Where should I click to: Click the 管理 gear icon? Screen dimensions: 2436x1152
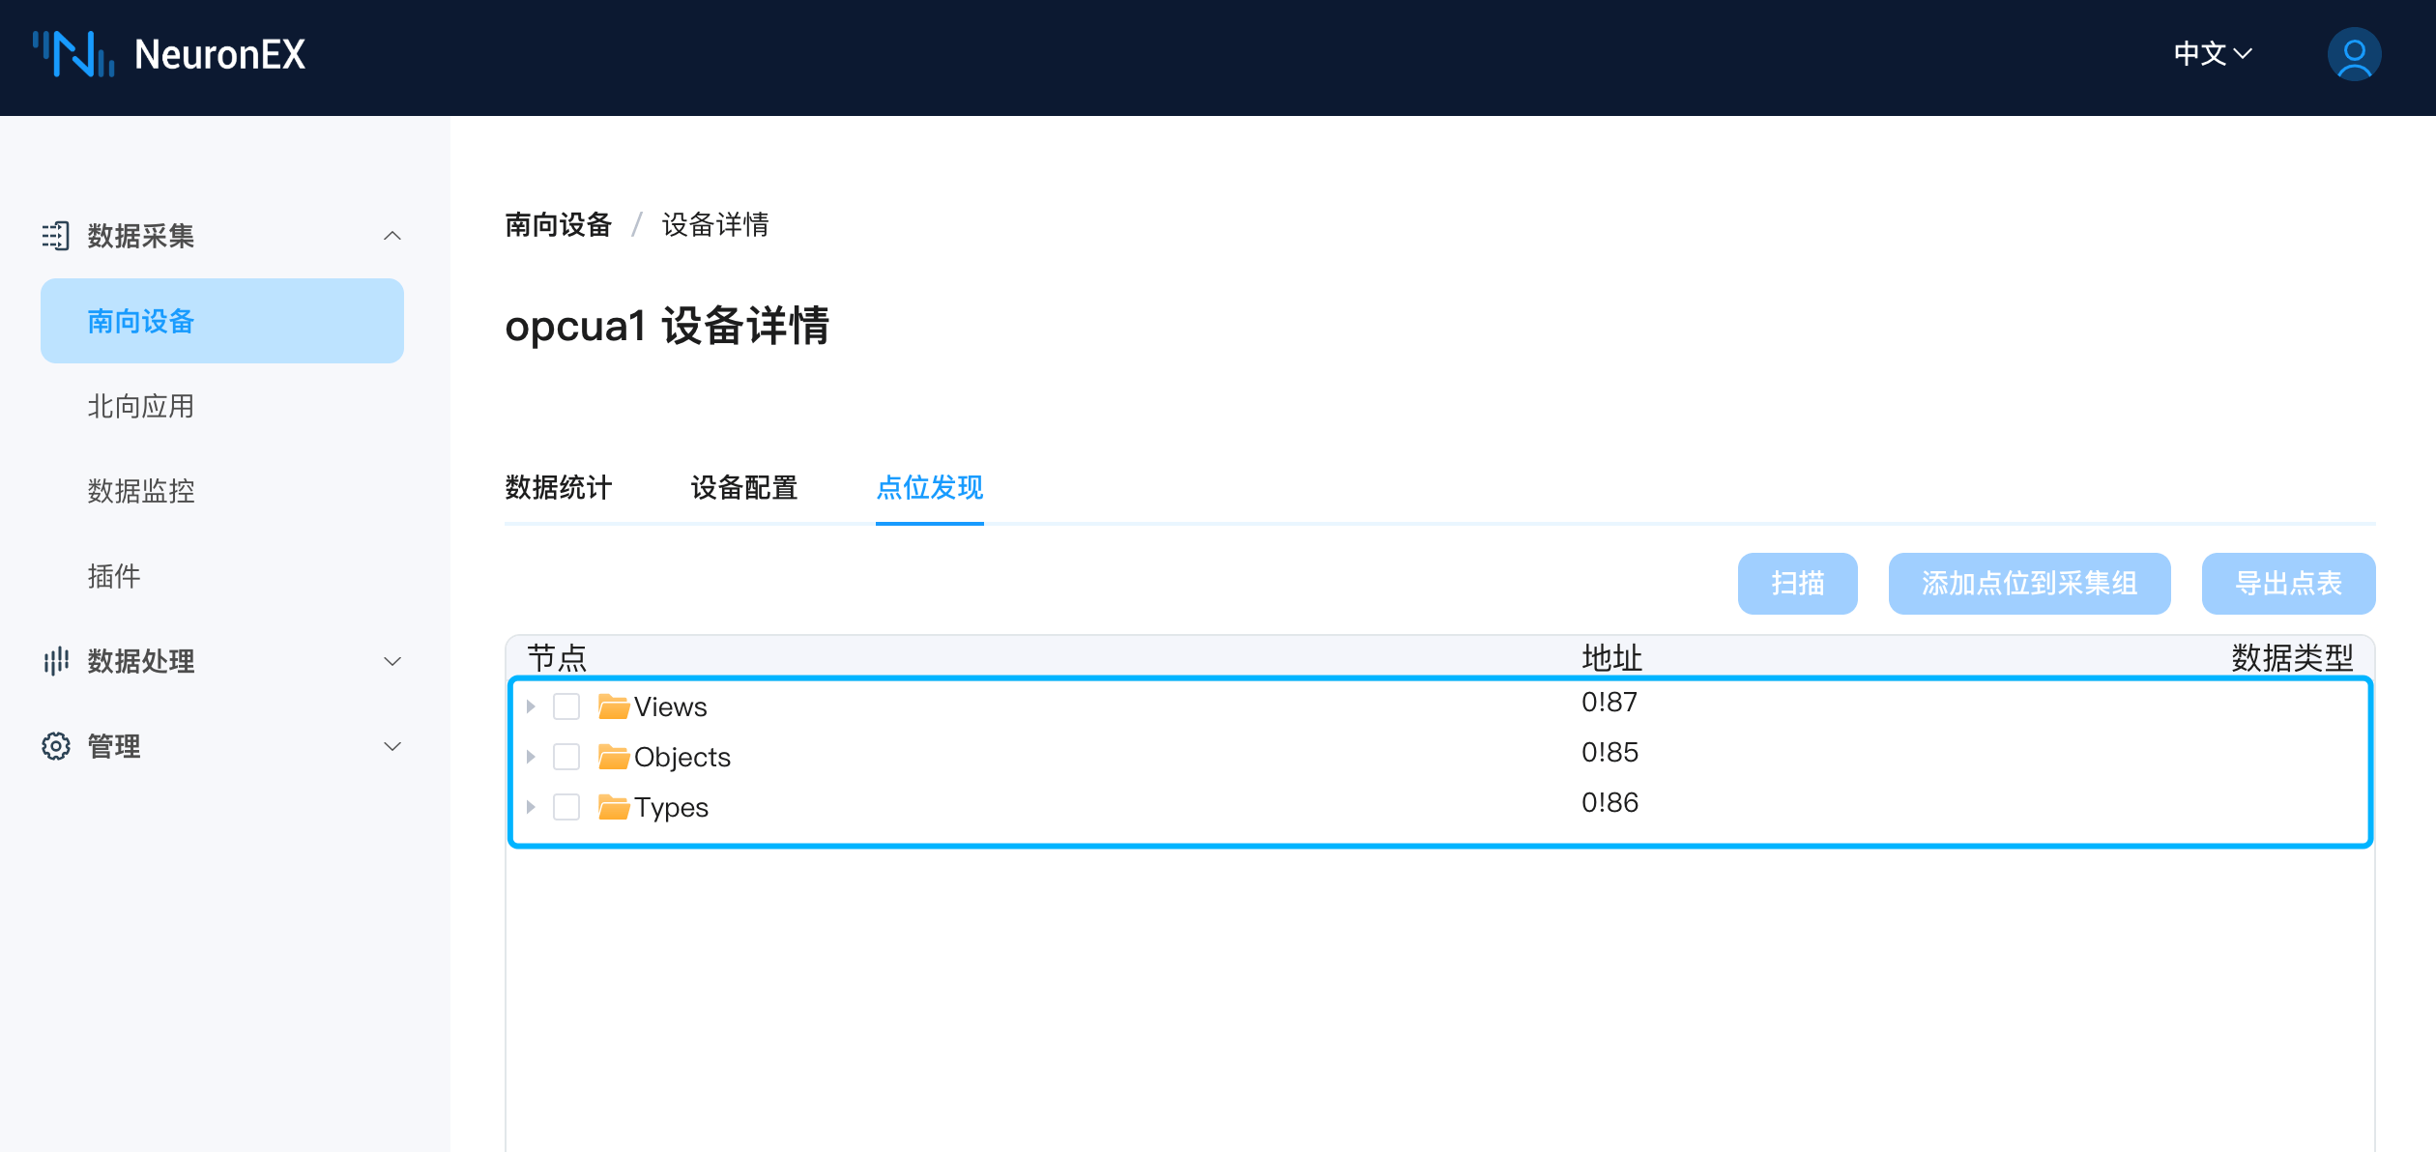[56, 745]
